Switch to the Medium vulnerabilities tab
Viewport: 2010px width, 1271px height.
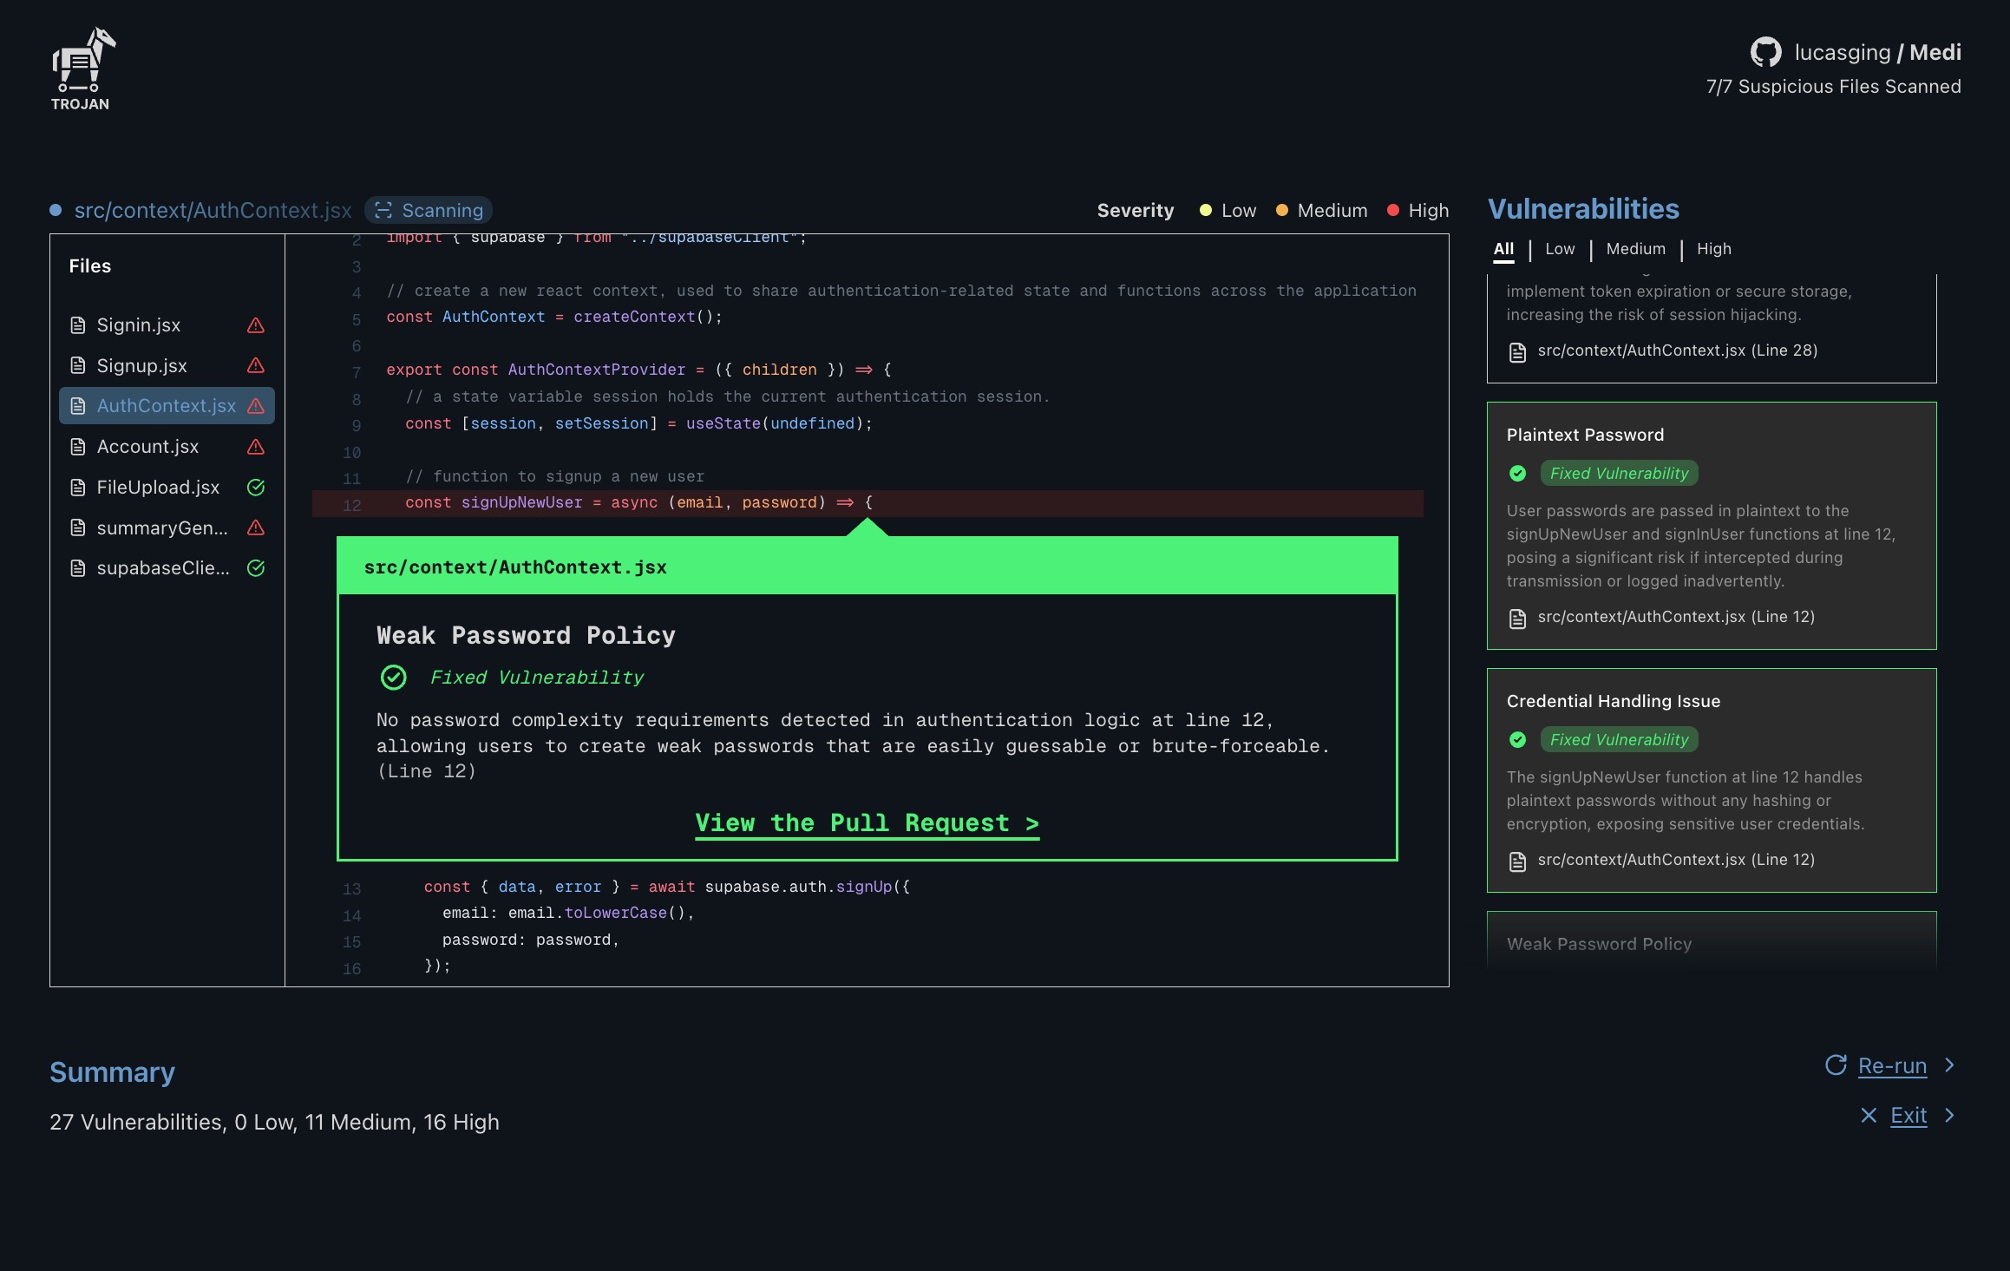pyautogui.click(x=1635, y=249)
